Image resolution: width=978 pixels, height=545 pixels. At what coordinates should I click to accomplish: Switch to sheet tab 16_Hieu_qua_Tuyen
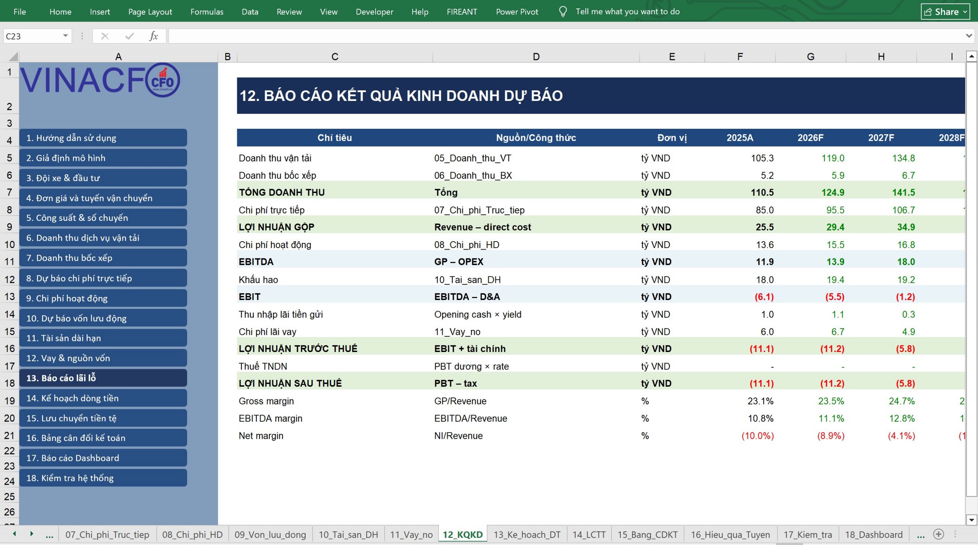730,534
